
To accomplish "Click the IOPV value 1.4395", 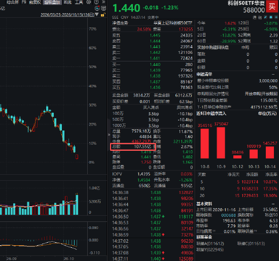I will click(144, 174).
